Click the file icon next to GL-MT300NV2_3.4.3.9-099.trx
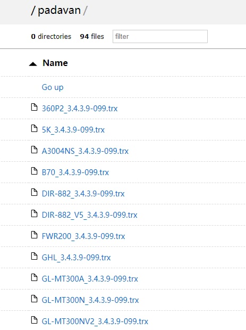The width and height of the screenshot is (246, 330). click(34, 320)
